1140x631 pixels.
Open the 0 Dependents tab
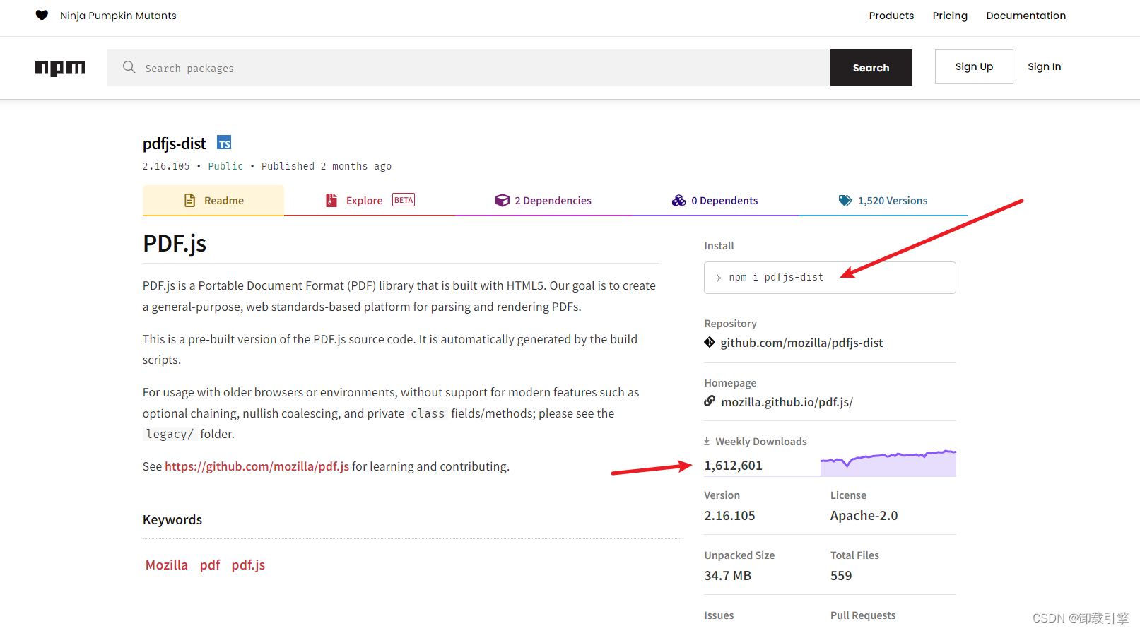pos(715,201)
